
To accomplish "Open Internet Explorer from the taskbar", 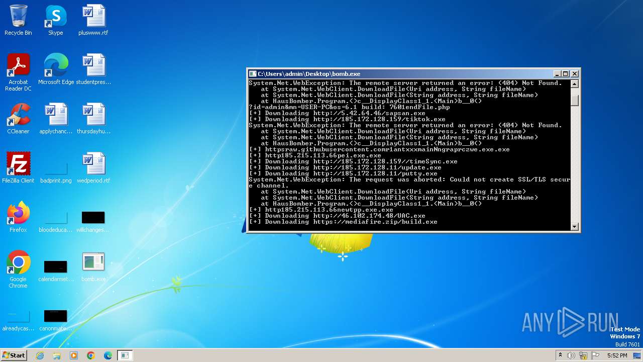I will (40, 355).
